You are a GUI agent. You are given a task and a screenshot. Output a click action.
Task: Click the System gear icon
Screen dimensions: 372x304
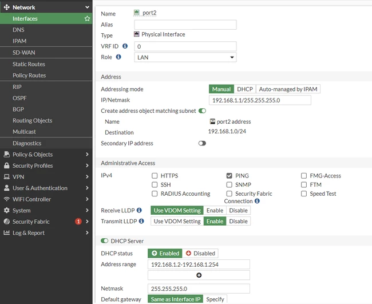[7, 210]
